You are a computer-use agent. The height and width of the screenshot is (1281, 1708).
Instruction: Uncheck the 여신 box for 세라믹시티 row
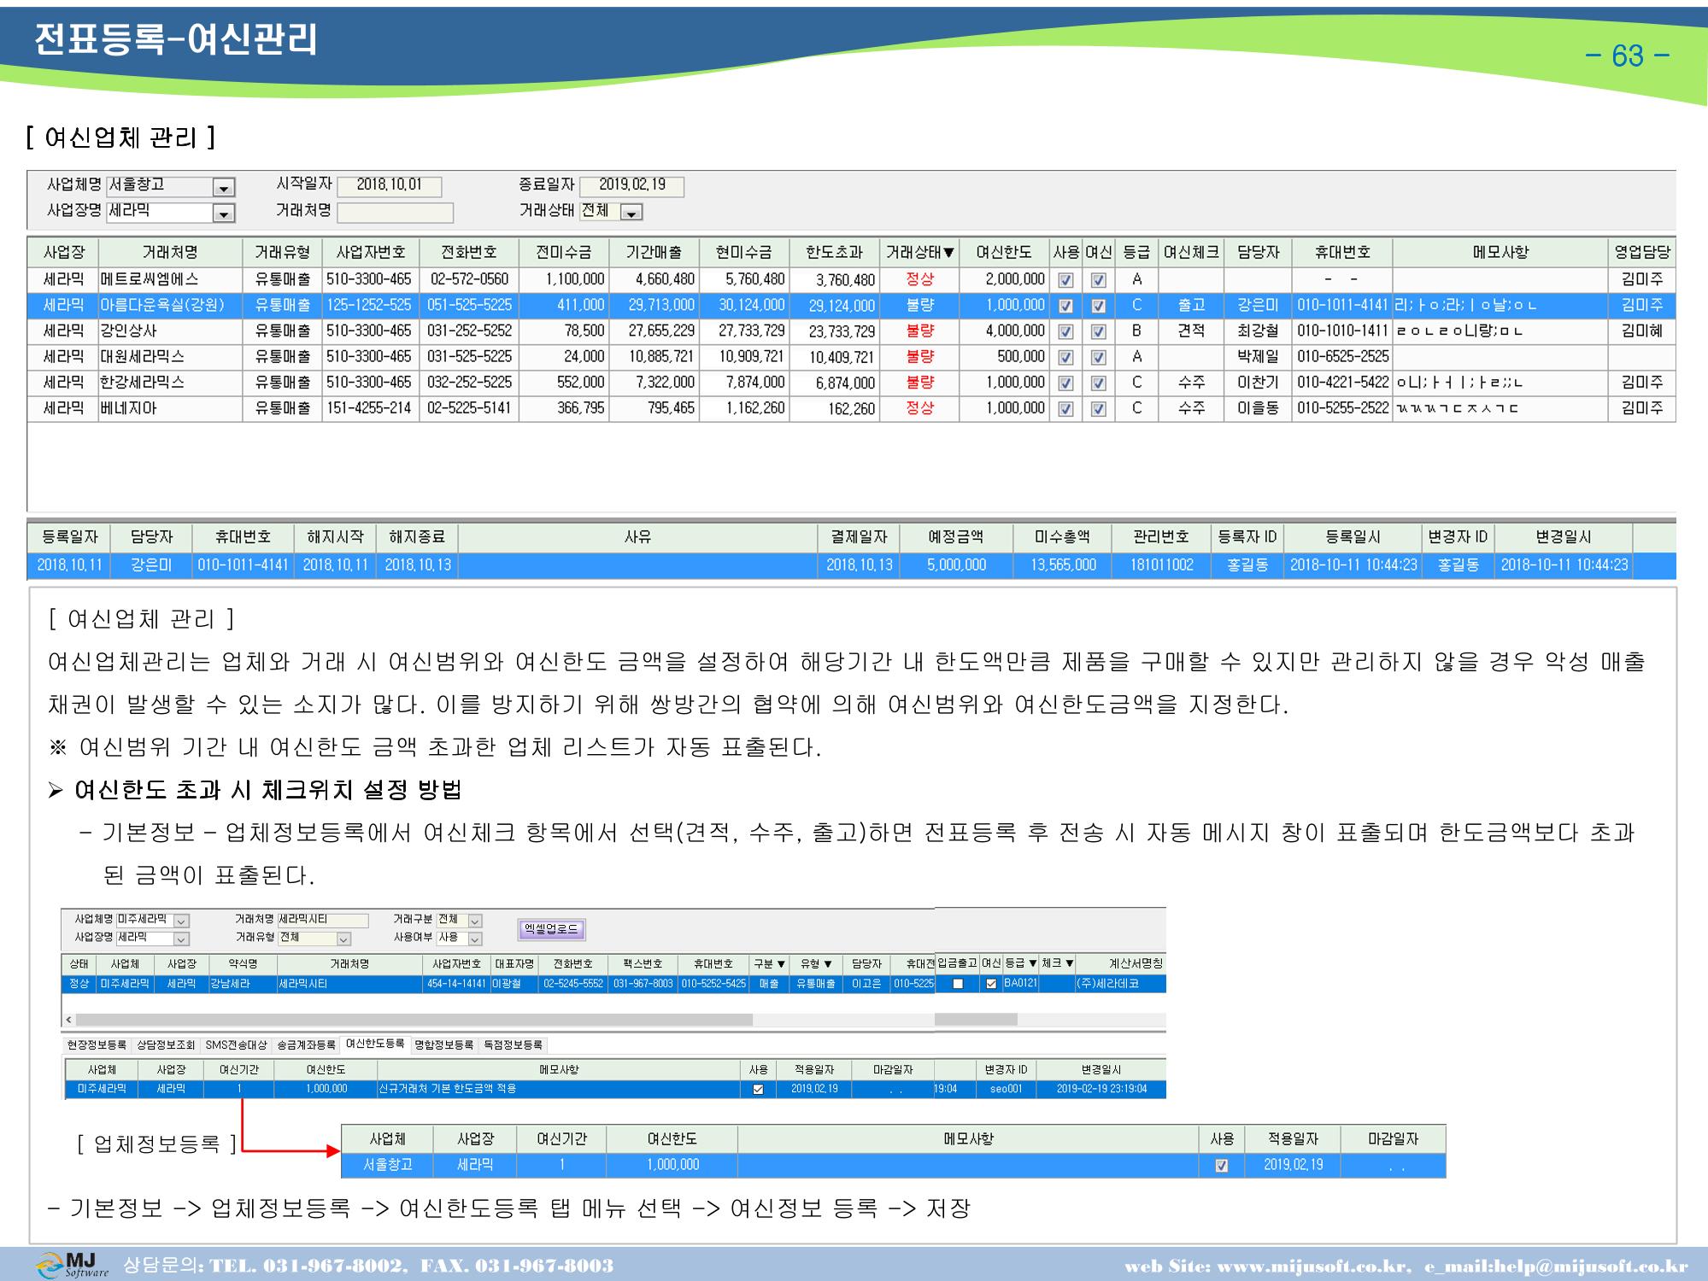tap(991, 984)
